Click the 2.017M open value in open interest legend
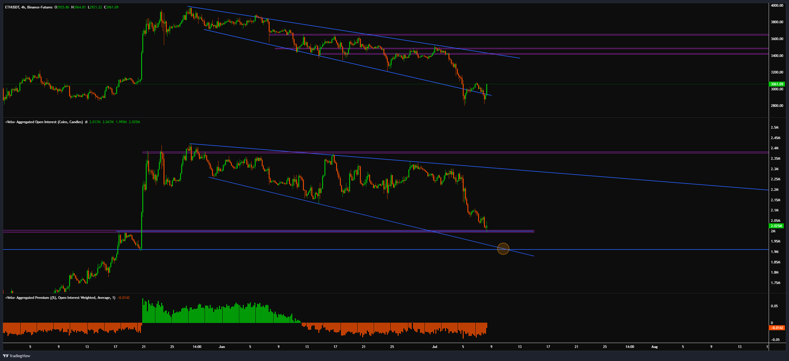 95,122
